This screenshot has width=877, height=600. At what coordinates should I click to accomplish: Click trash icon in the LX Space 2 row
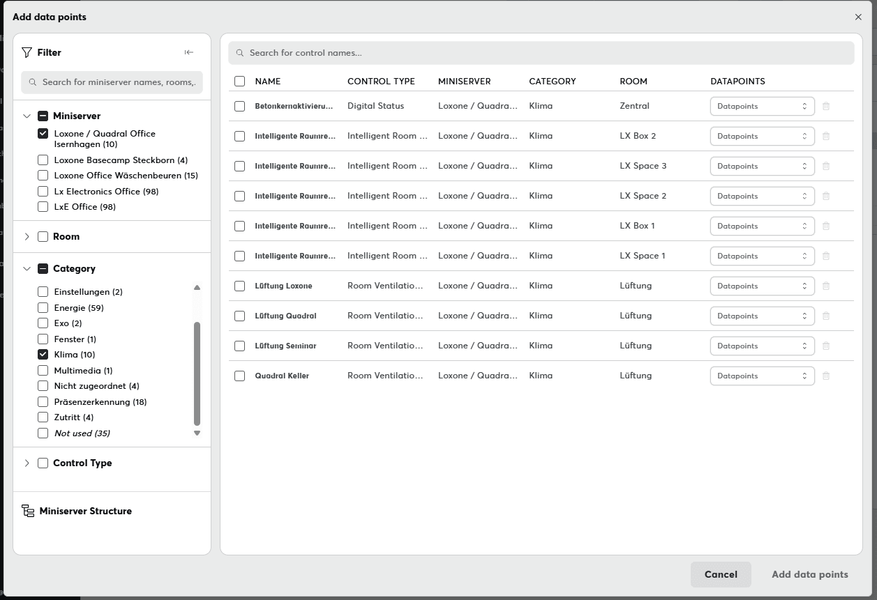[x=826, y=196]
